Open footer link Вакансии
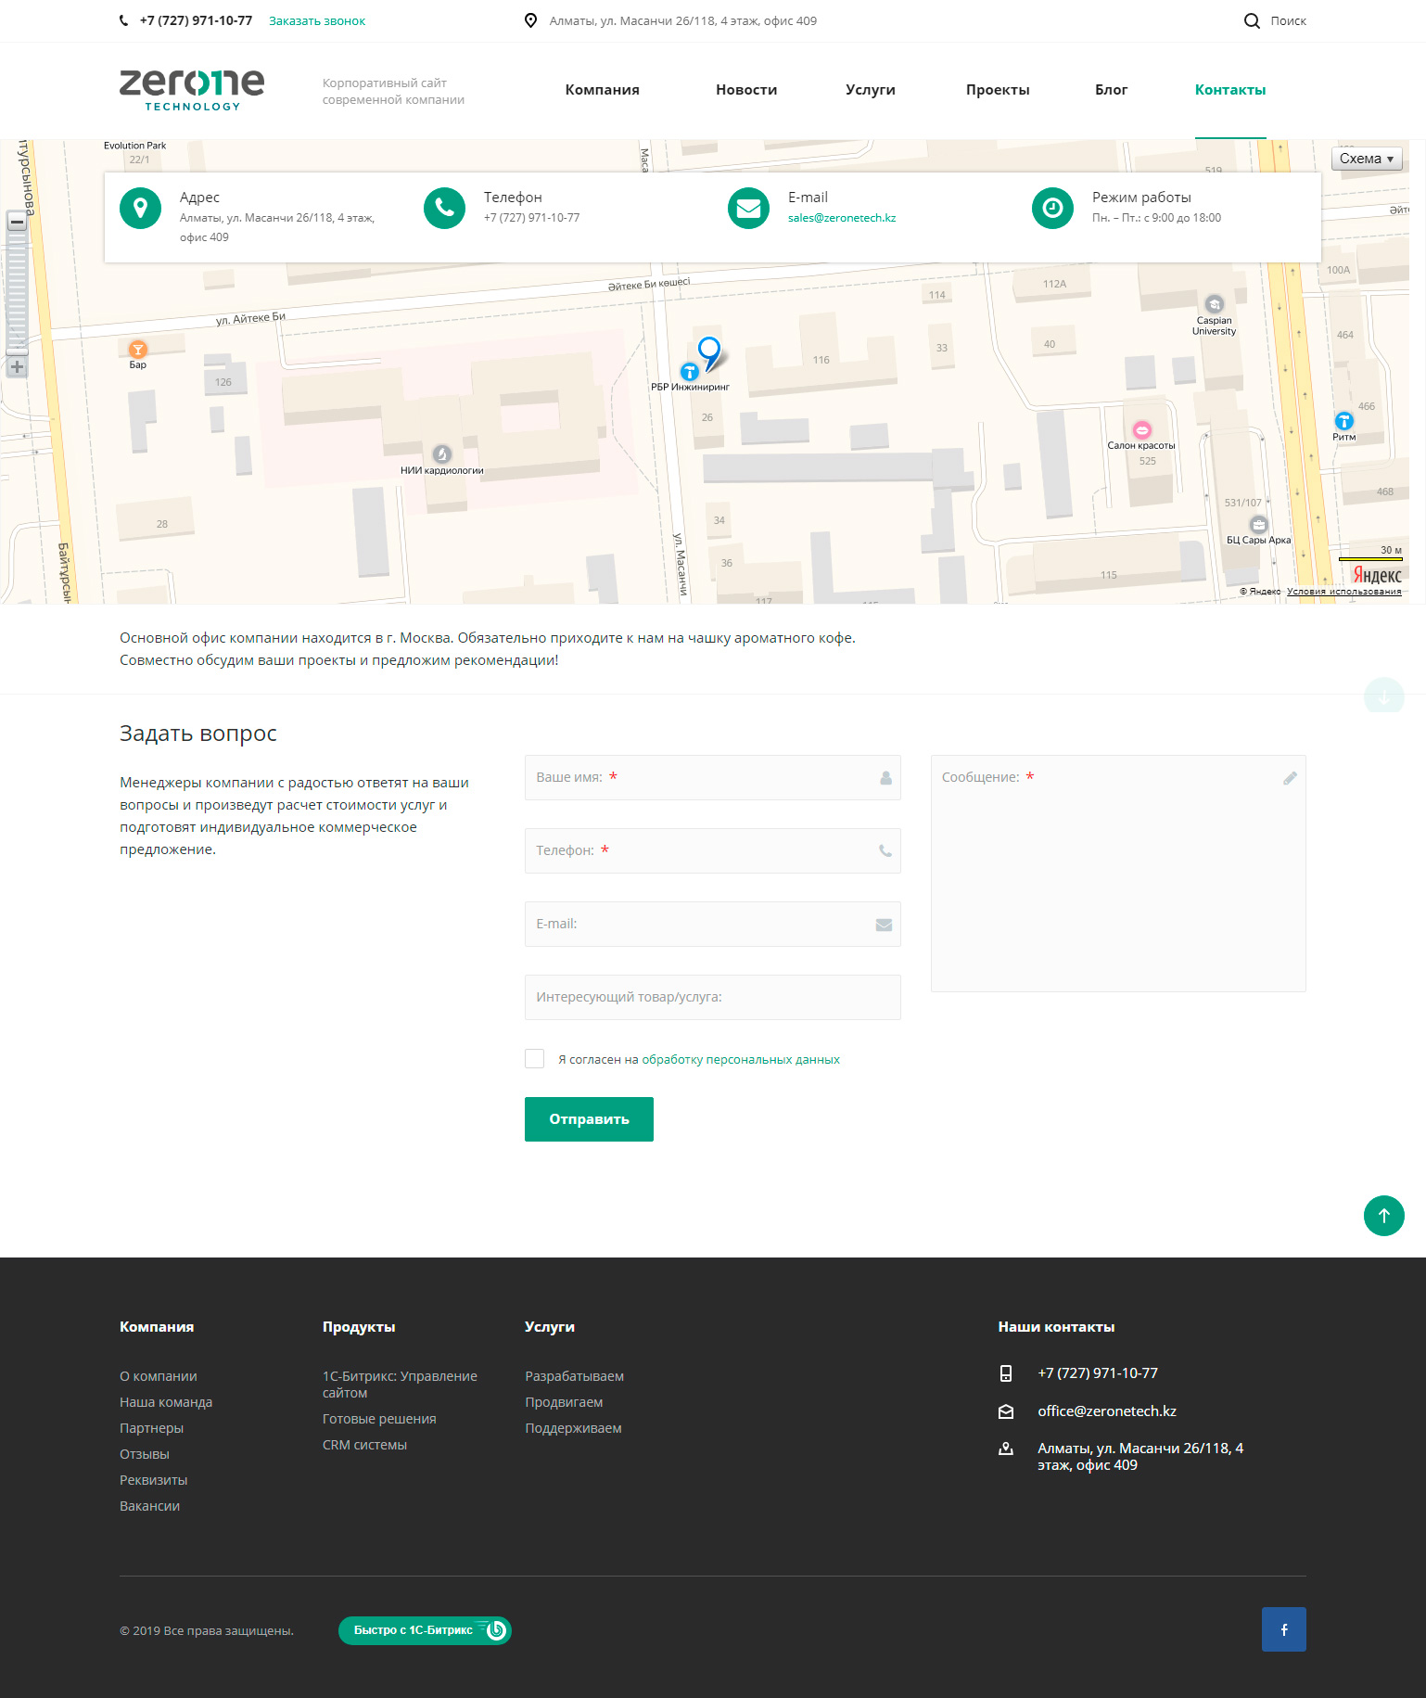Screen dimensions: 1426x1698 pos(150,1506)
